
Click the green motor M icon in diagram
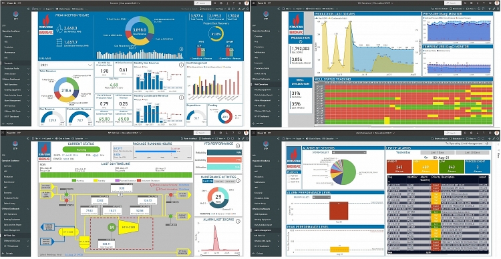click(112, 227)
